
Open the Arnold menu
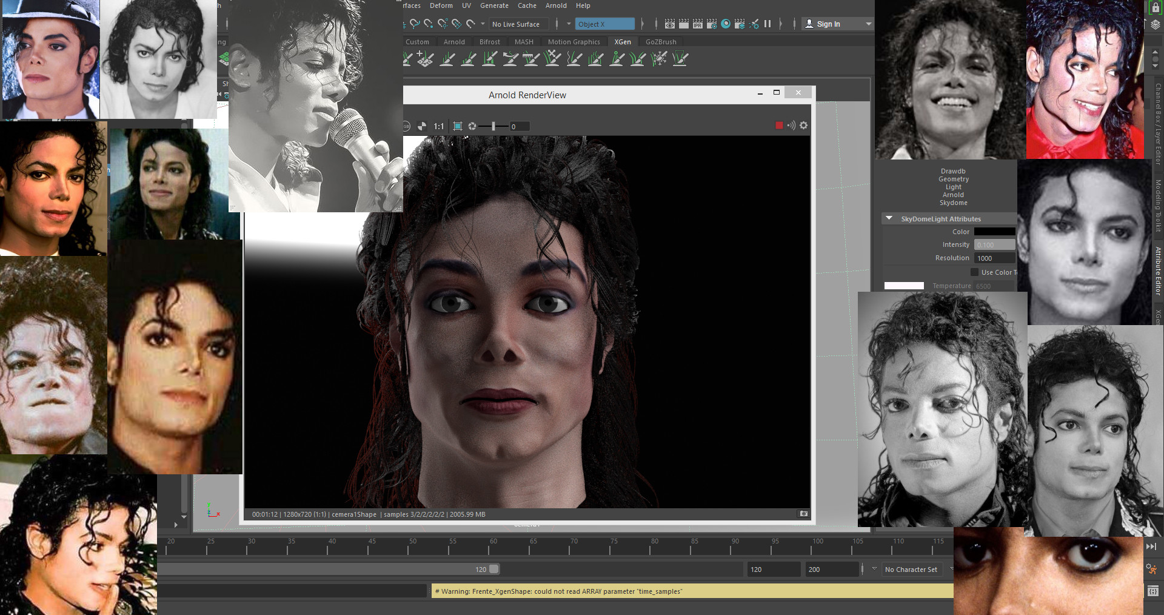tap(555, 5)
